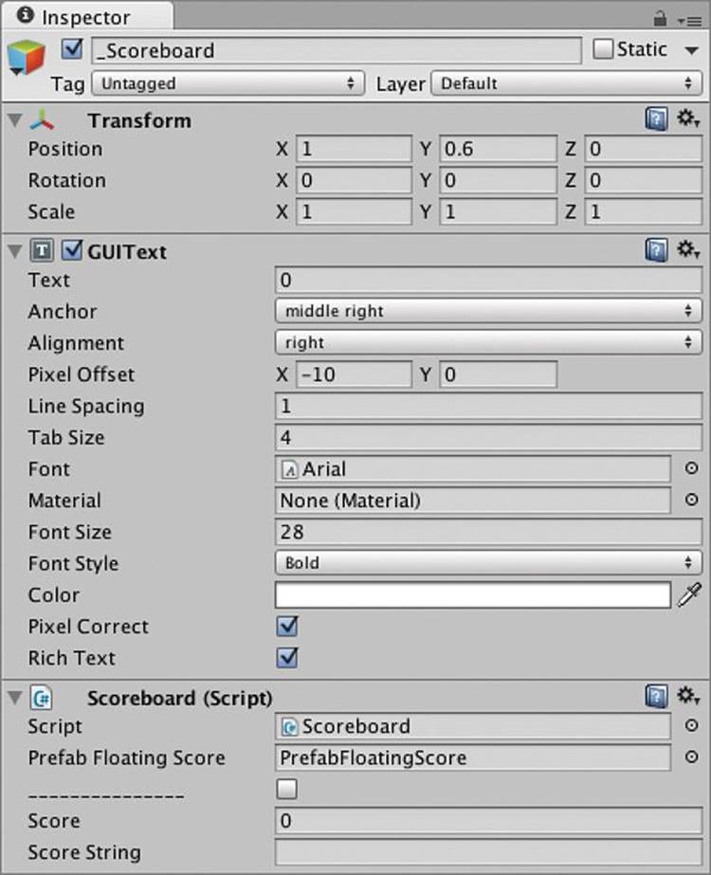Uncheck the Rich Text option
Image resolution: width=711 pixels, height=875 pixels.
click(x=287, y=657)
